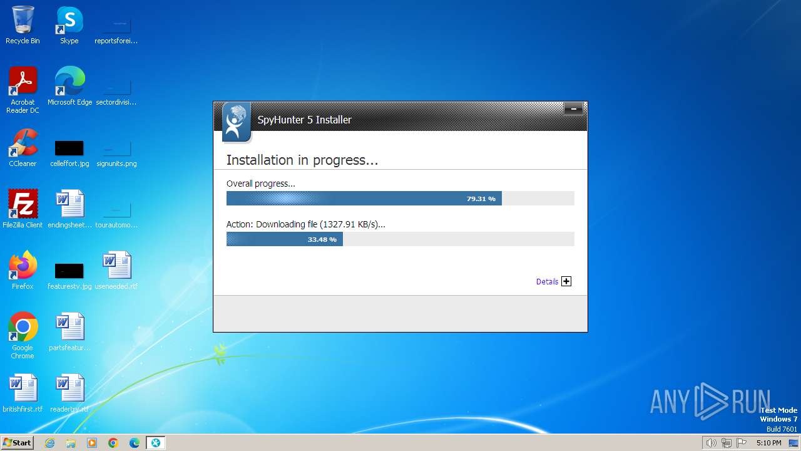Open Google Chrome desktop shortcut
The height and width of the screenshot is (451, 801).
[23, 336]
